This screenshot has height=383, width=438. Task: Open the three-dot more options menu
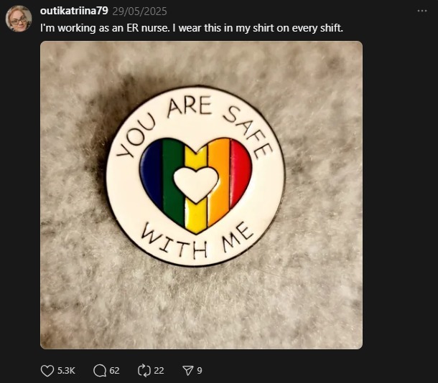pyautogui.click(x=422, y=11)
